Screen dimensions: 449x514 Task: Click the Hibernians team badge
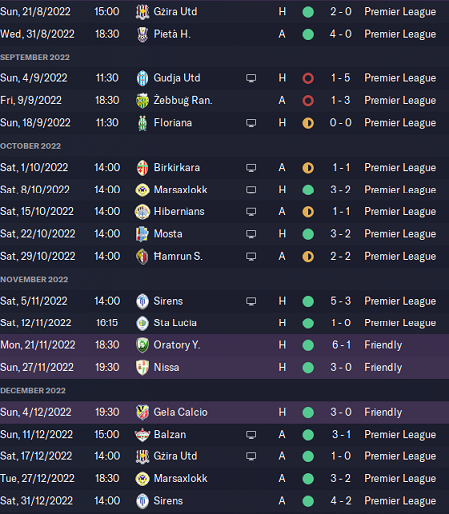click(142, 212)
